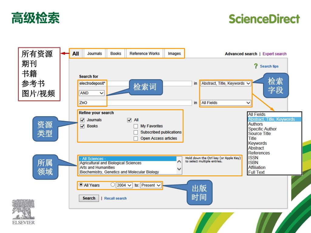Viewport: 311px width, 233px height.
Task: Select the All Years radio button
Action: point(81,185)
